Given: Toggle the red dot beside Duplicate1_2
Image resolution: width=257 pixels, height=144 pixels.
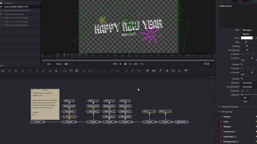Looking at the screenshot, I should [x=220, y=136].
